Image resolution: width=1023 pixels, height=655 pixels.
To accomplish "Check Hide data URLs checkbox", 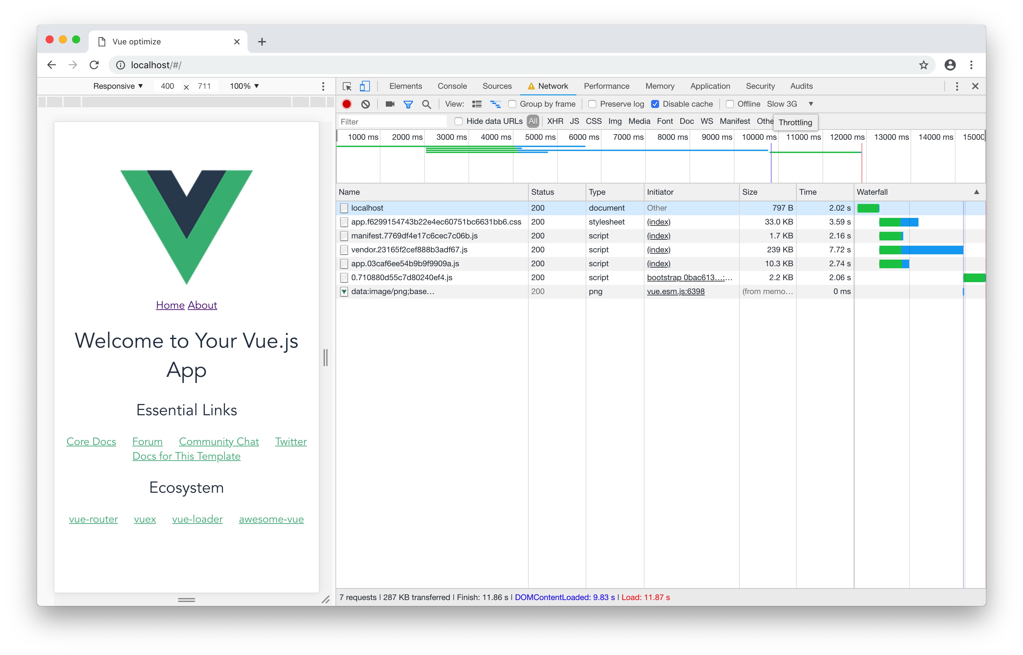I will (459, 122).
